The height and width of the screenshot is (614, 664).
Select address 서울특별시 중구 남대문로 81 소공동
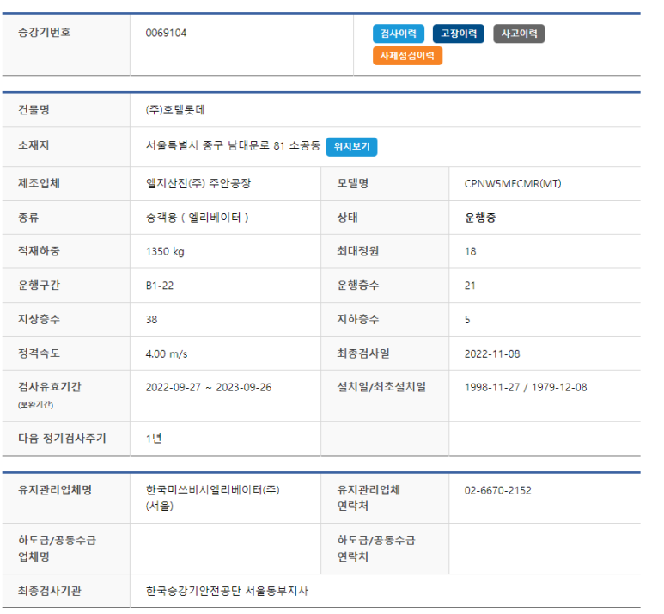233,146
